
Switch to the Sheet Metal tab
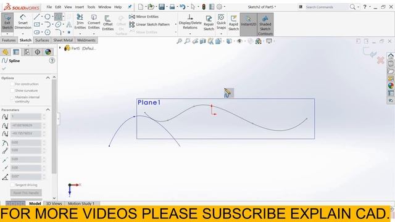(x=63, y=40)
